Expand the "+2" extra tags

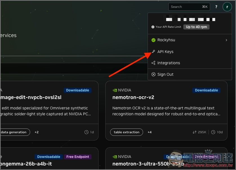point(37,132)
